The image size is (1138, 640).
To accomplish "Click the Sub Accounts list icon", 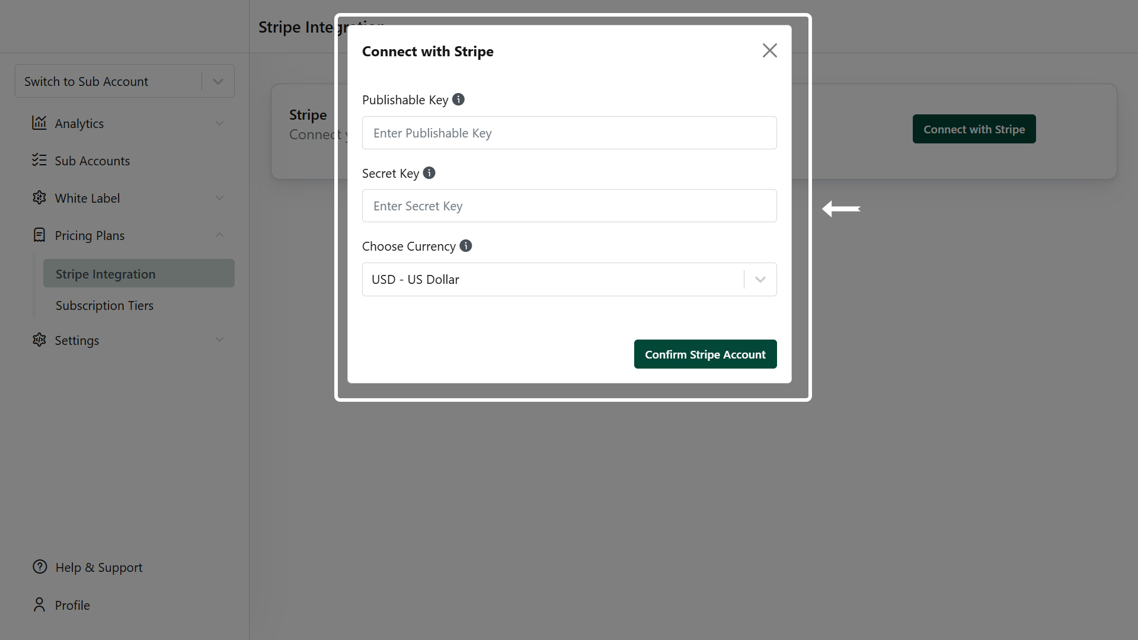I will click(39, 160).
